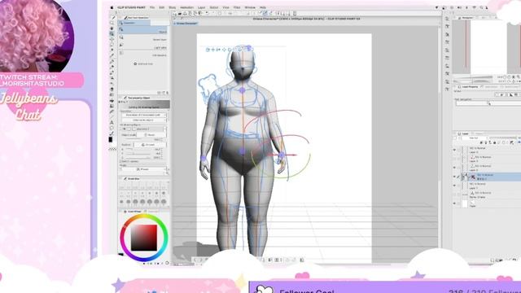Open the second dropdown under Editing 3D drawing figure
Screen dimensions: 521x293
144,120
